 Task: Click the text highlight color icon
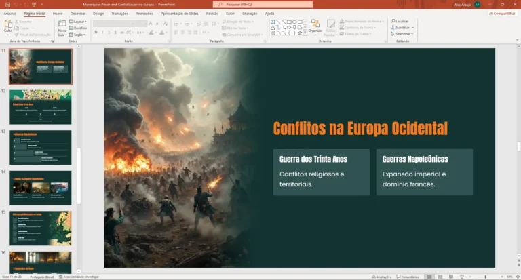click(x=151, y=33)
